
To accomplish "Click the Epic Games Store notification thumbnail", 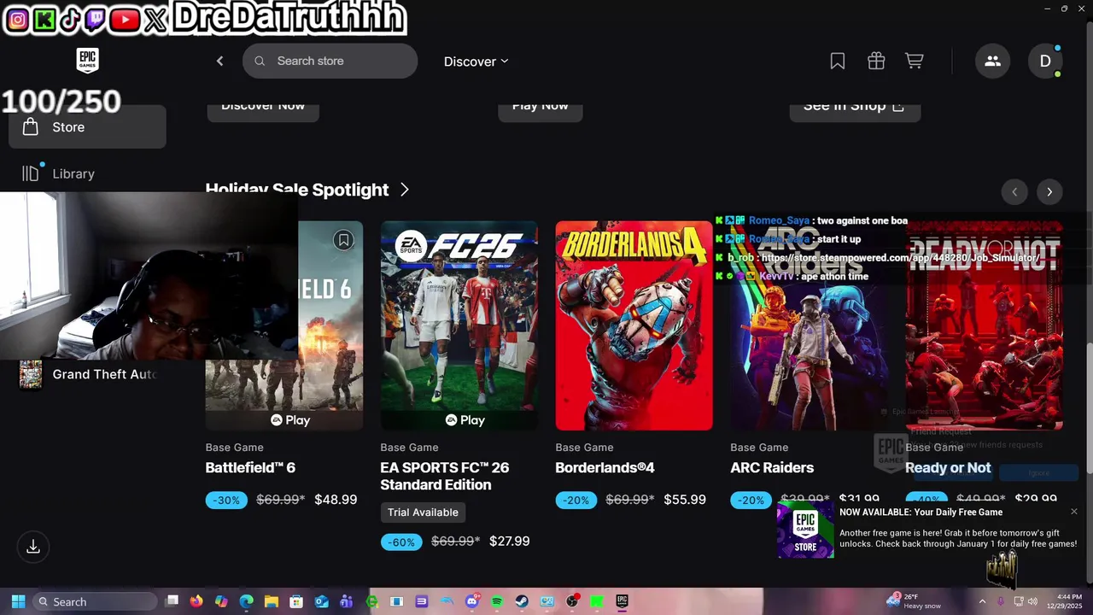I will 805,530.
